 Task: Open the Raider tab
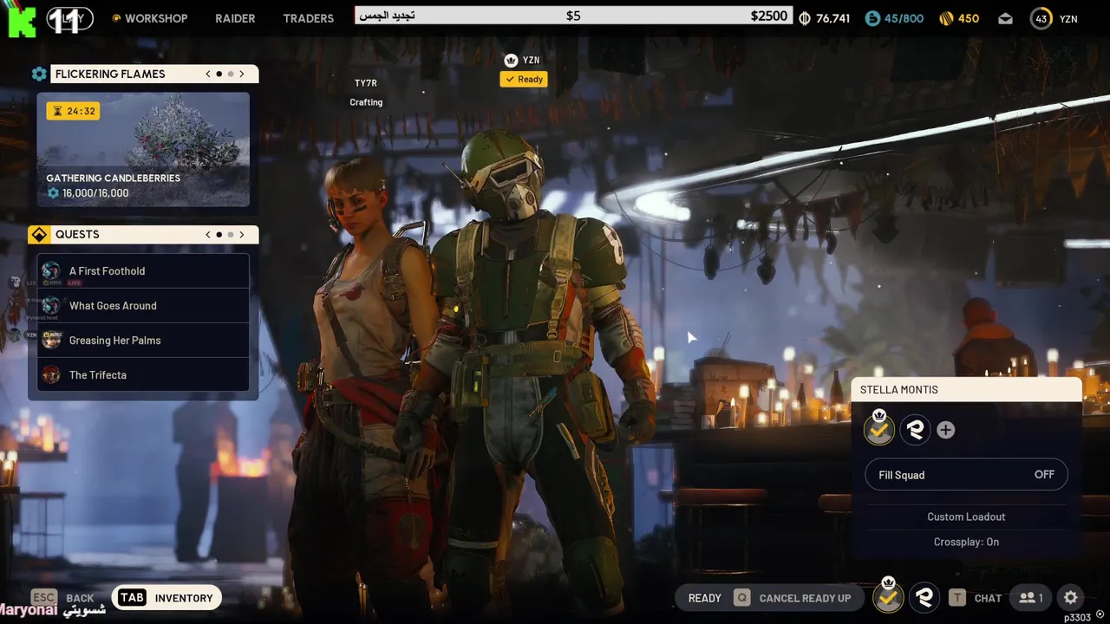[235, 18]
